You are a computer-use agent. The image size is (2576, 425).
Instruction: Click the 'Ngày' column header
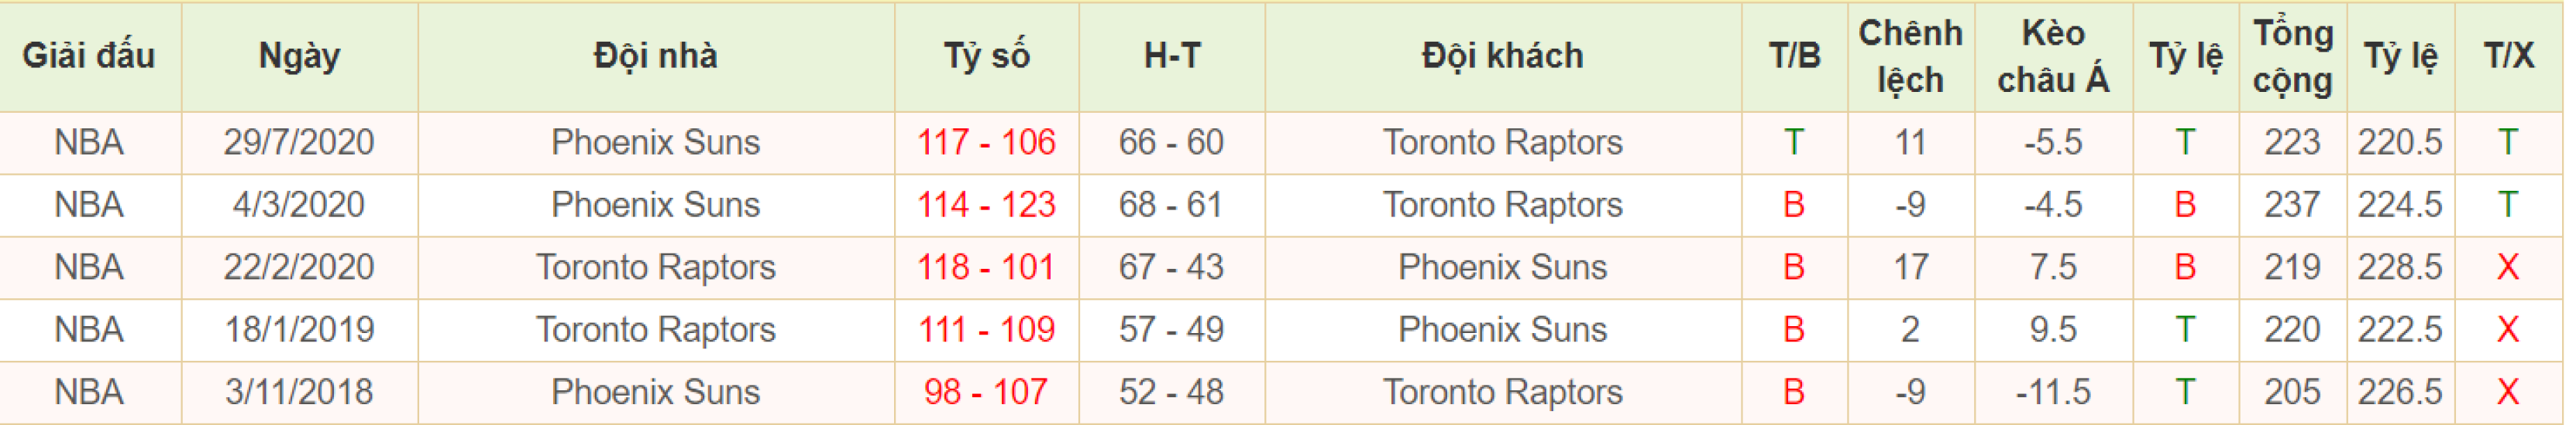tap(299, 56)
